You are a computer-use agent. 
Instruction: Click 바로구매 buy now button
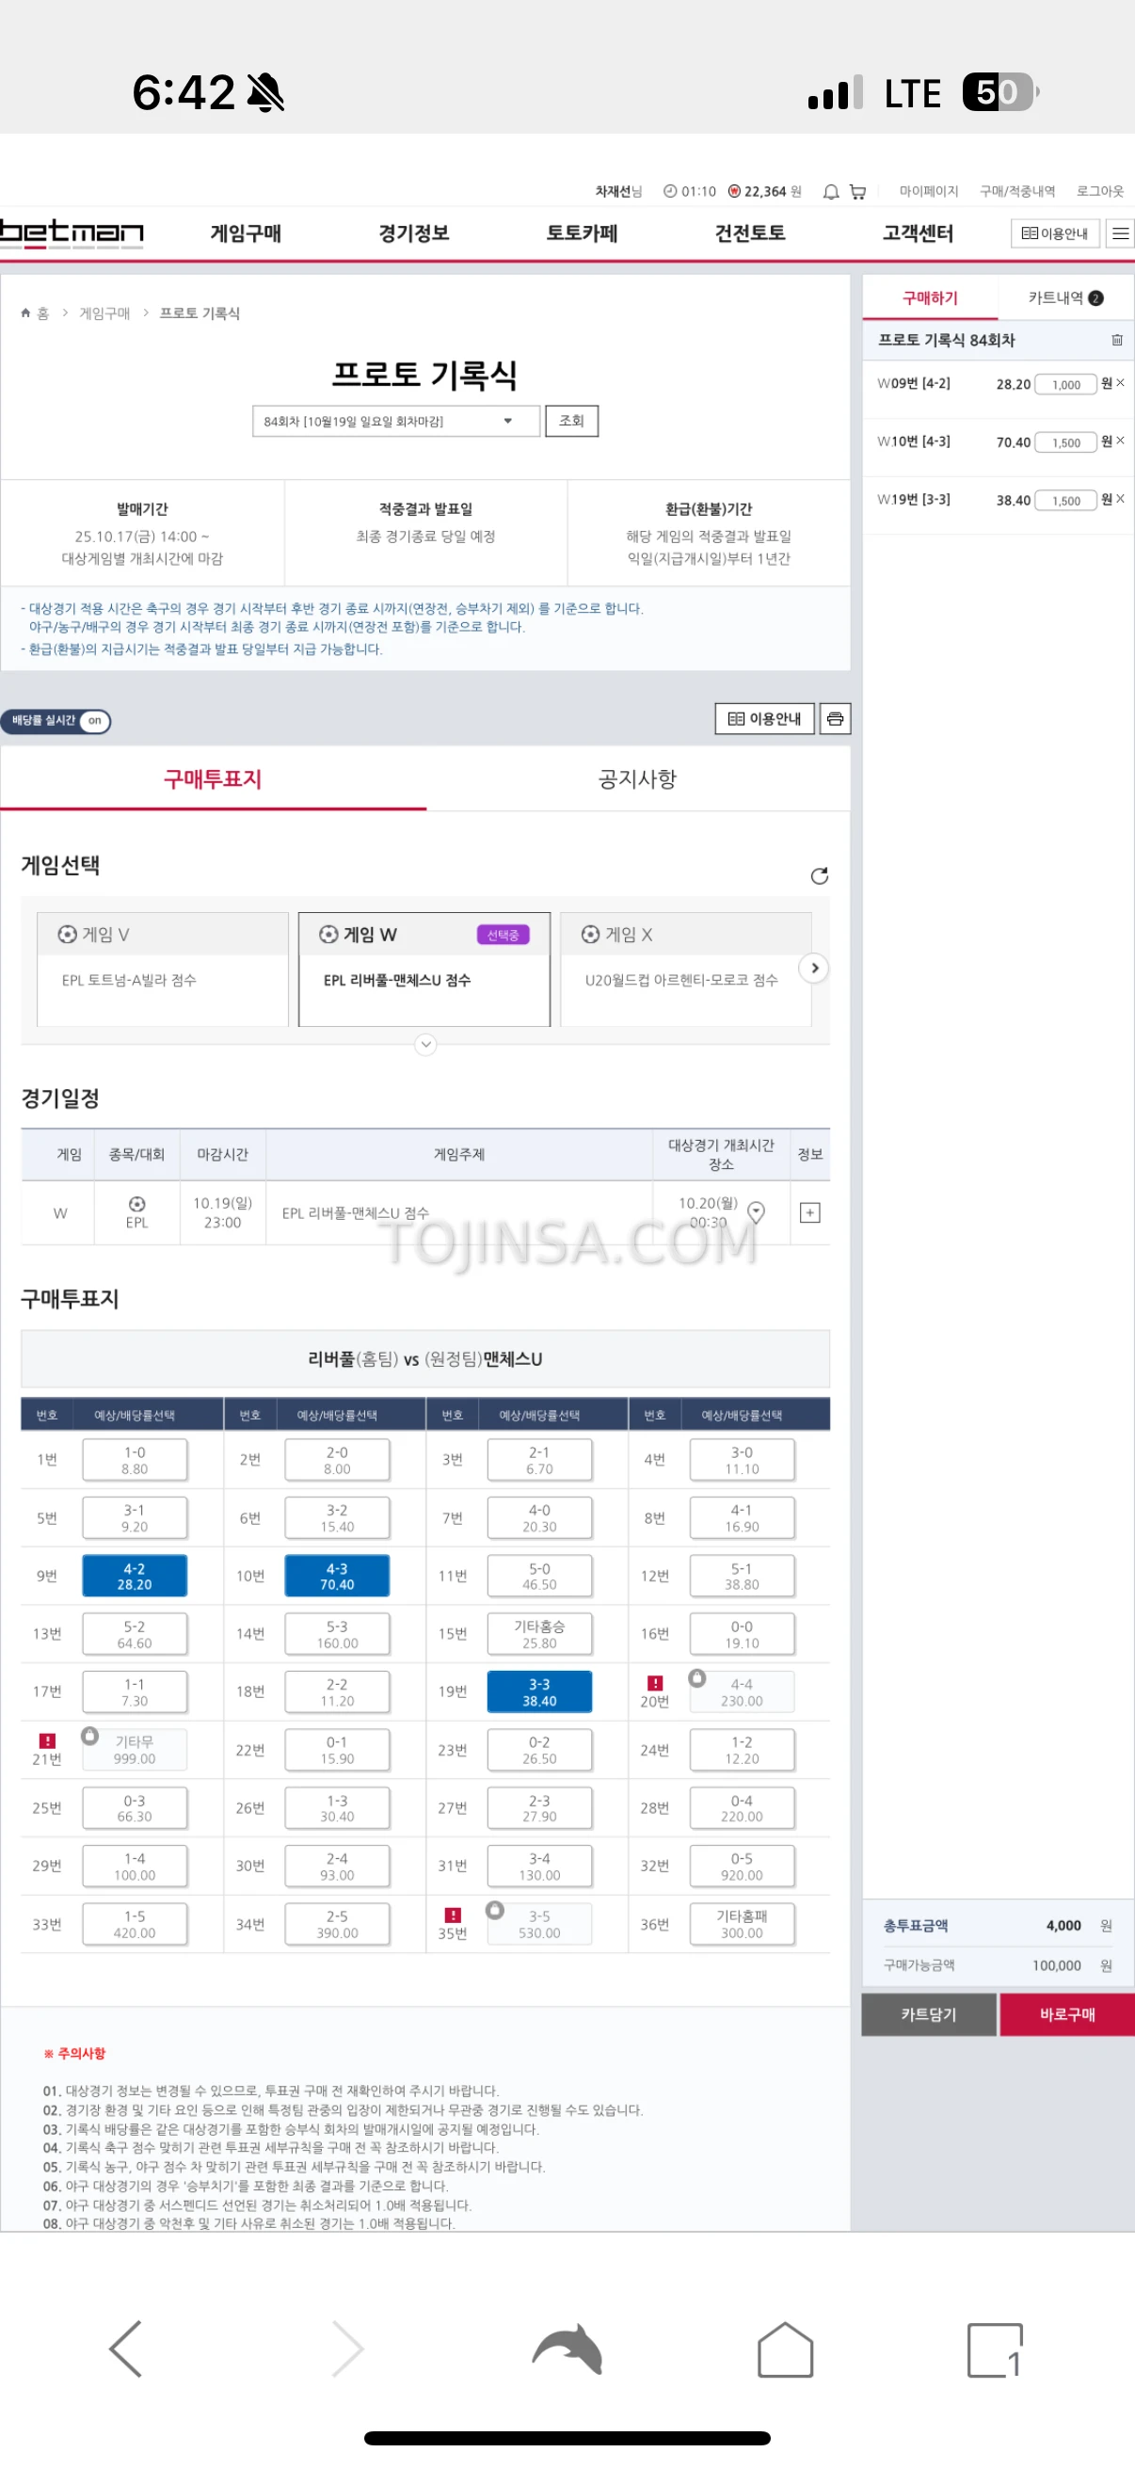(x=1068, y=2014)
